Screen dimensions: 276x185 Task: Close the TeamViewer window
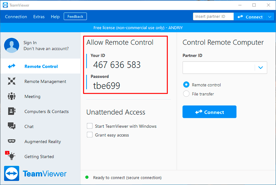(268, 5)
